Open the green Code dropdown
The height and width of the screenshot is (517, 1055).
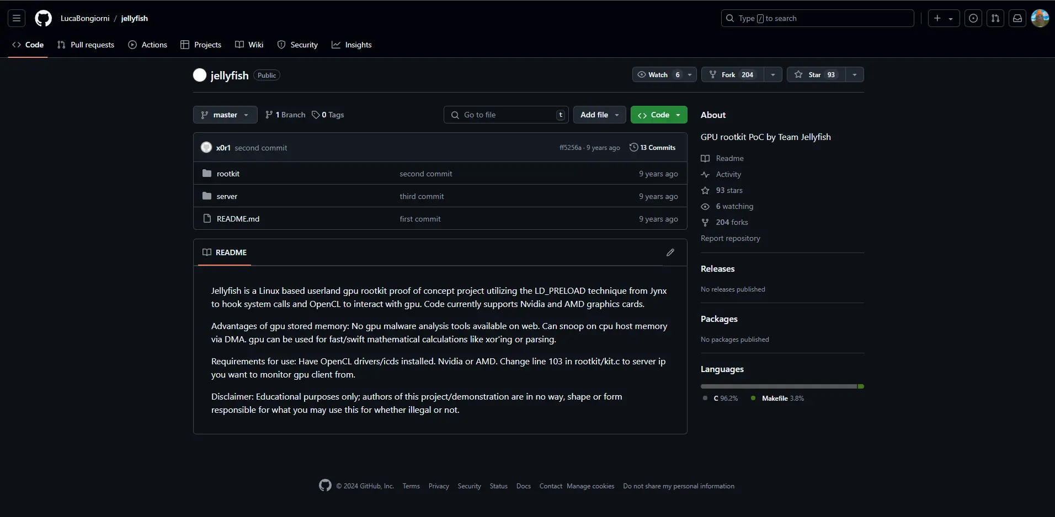tap(659, 115)
